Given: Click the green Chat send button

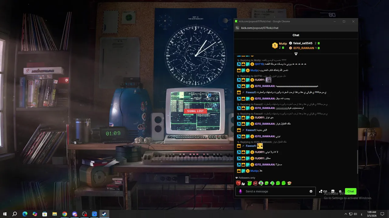Looking at the screenshot, I should [351, 191].
